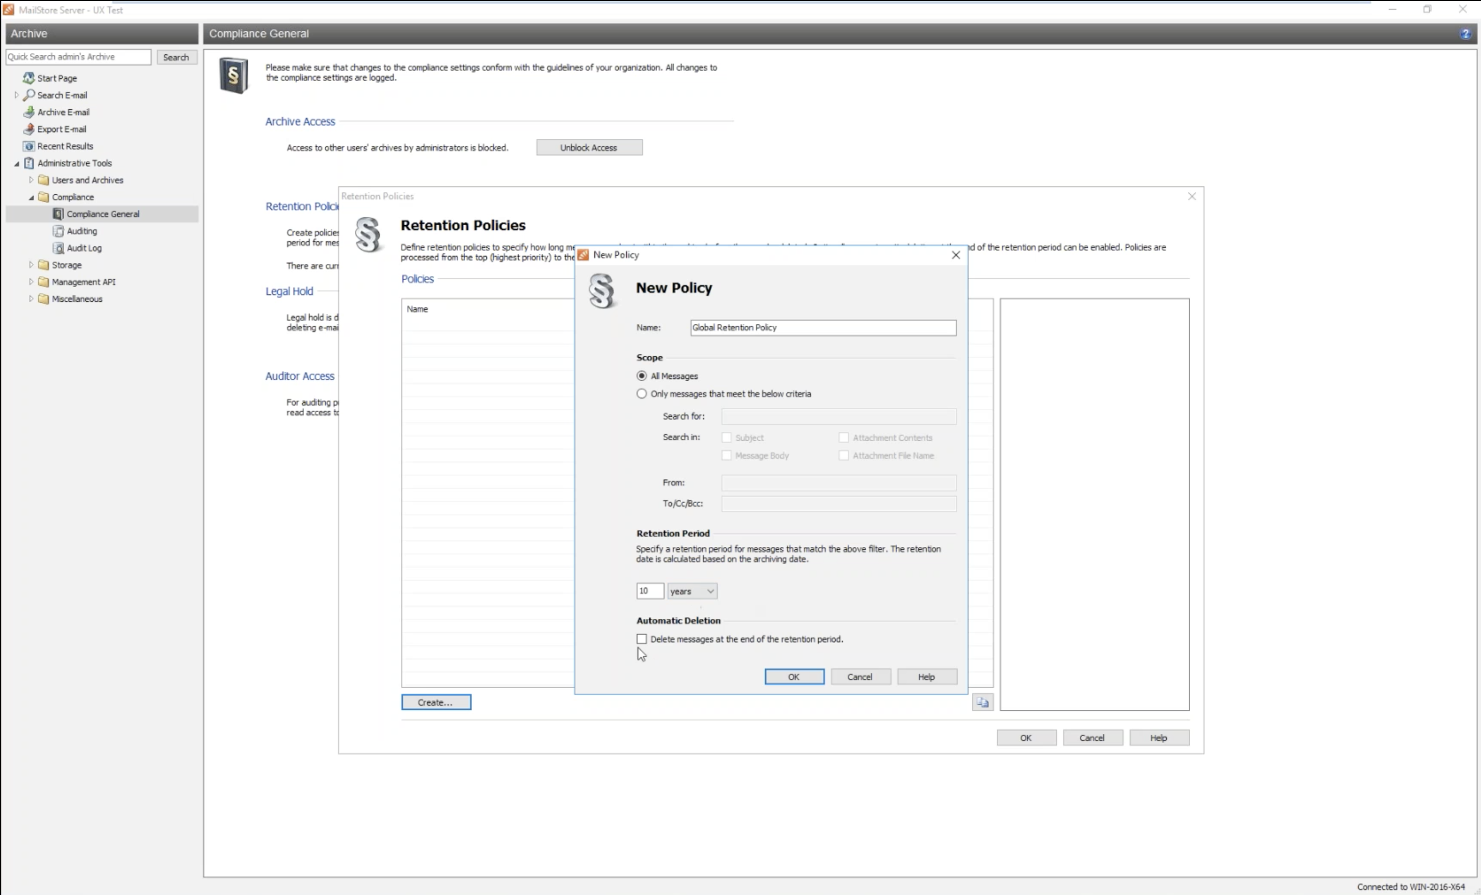Click the Recent Results icon
This screenshot has height=895, width=1481.
coord(28,146)
